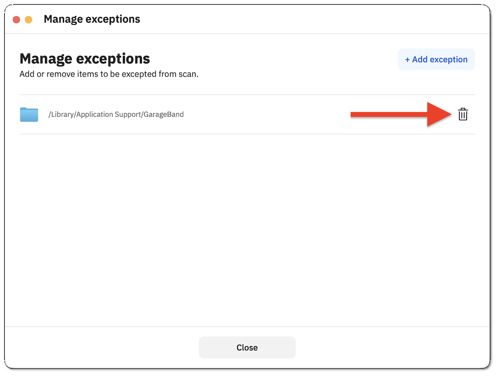Click the folder icon beside the exception path
497x376 pixels.
click(29, 114)
